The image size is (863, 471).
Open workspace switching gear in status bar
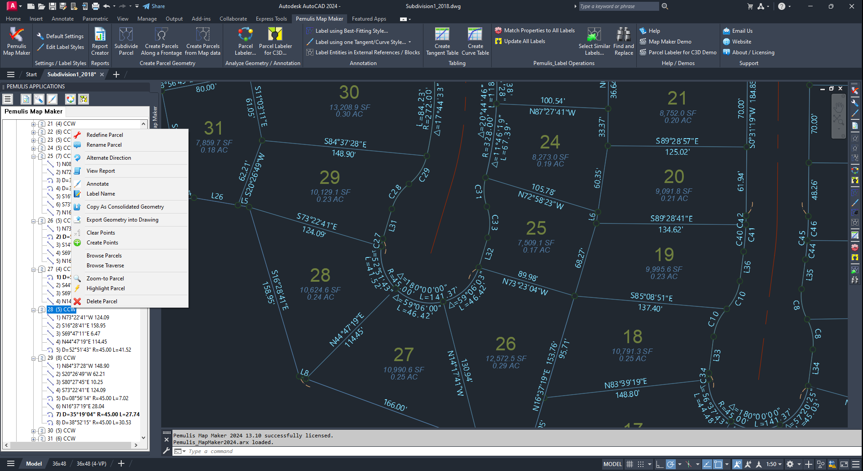[790, 464]
